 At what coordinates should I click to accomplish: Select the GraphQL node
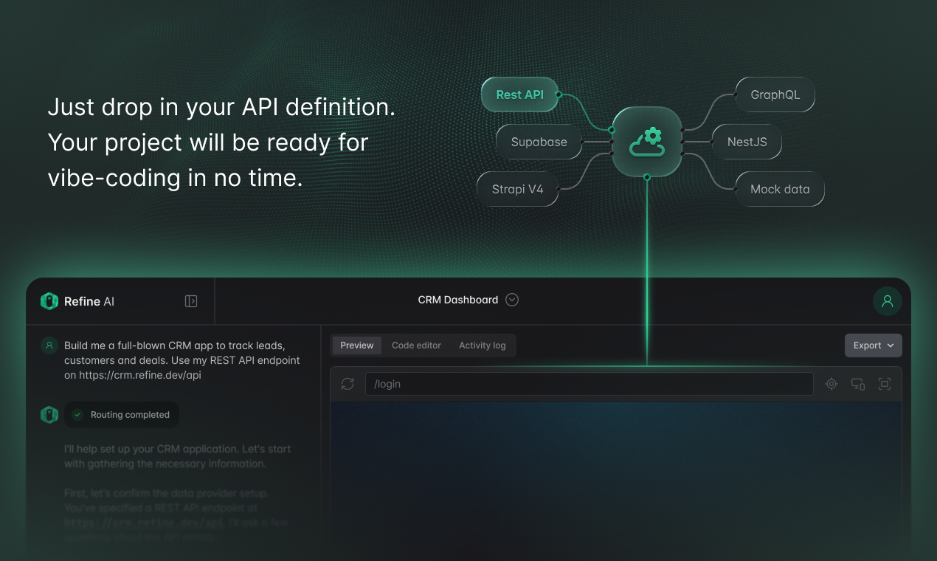point(775,94)
